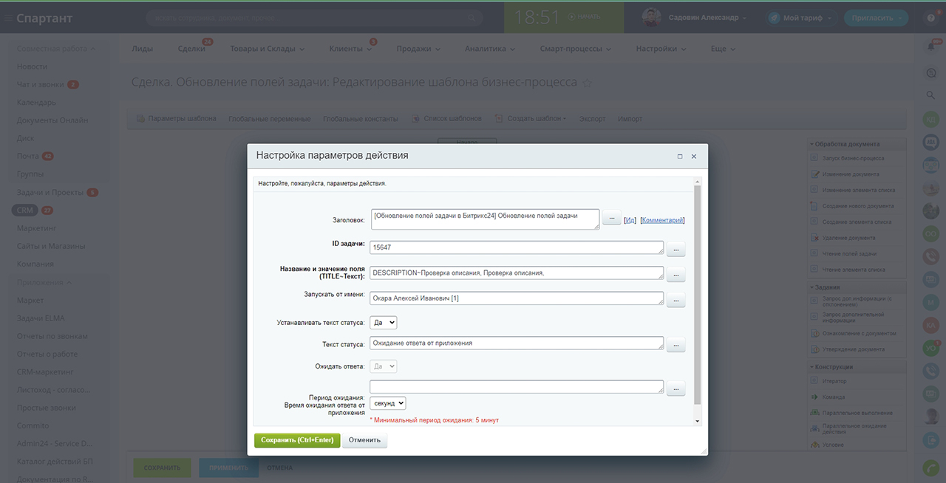The image size is (946, 483).
Task: Star the business process template page
Action: 588,83
